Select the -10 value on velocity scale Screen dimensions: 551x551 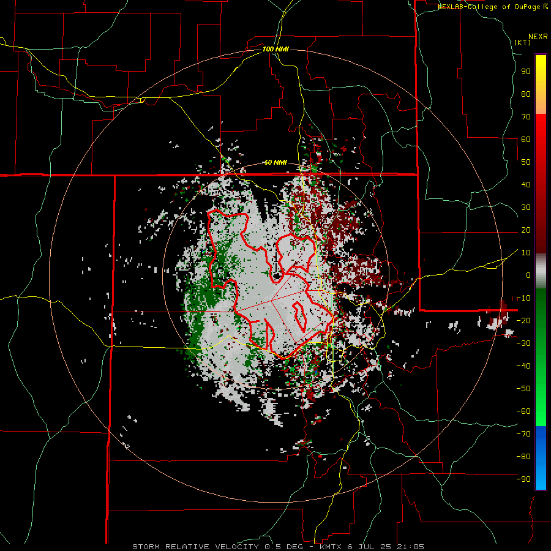[x=523, y=298]
